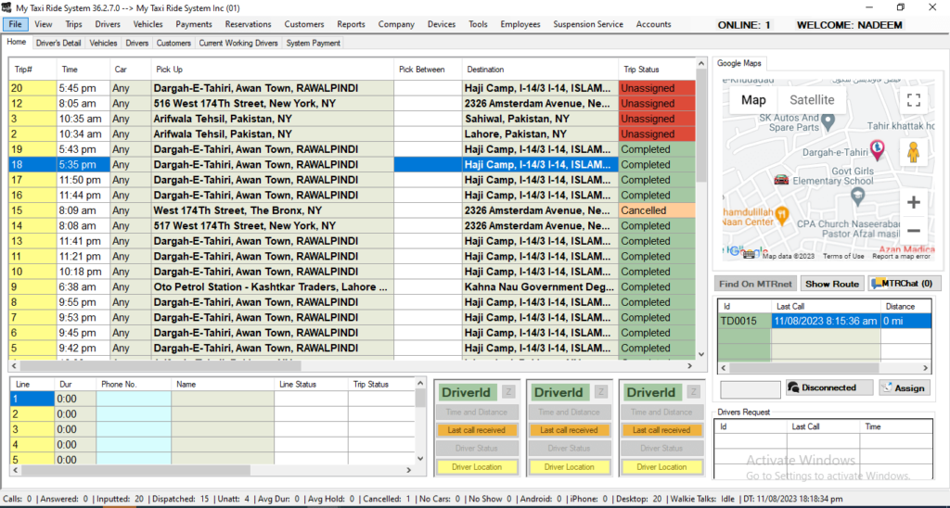Switch to Current Working Drivers tab

(x=237, y=43)
